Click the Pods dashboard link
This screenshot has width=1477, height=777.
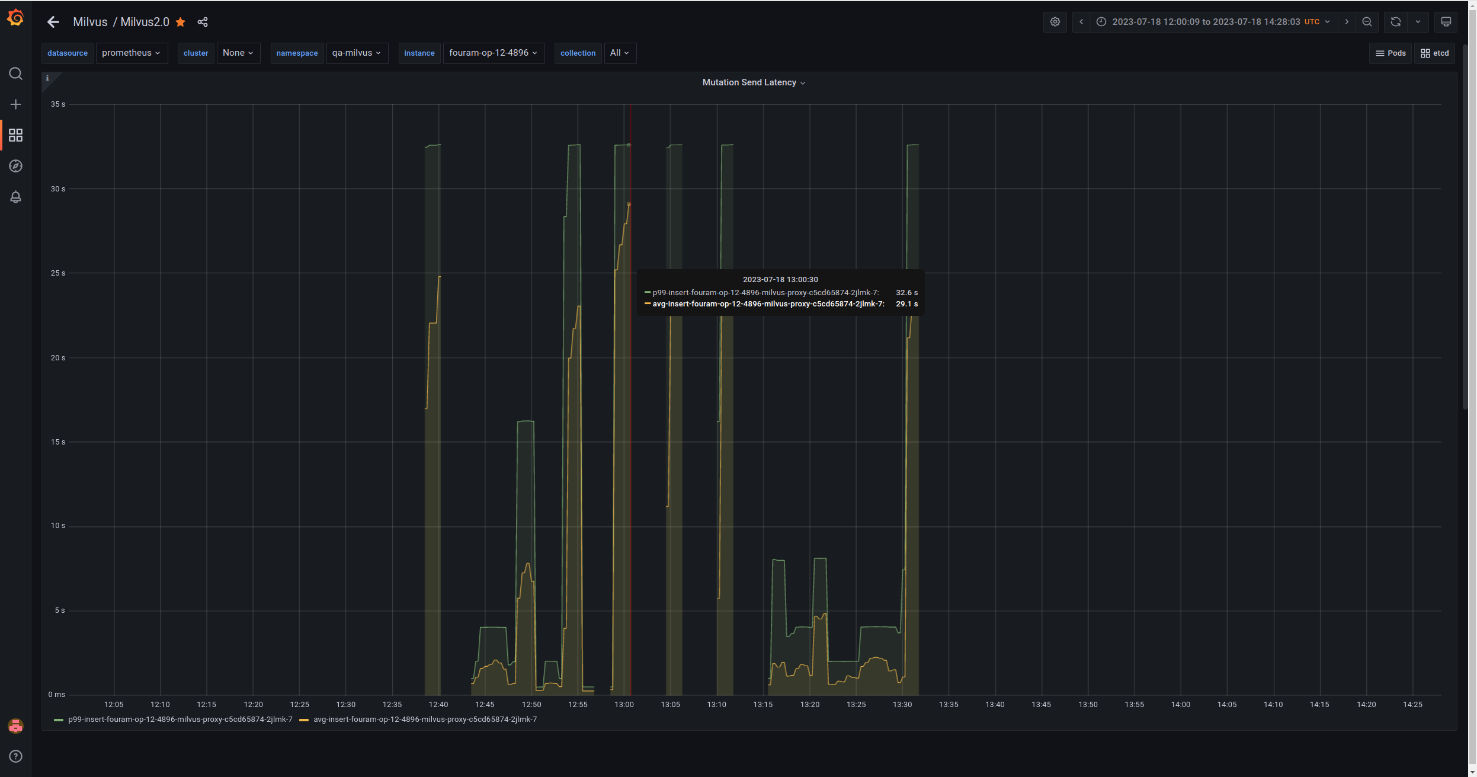(x=1391, y=53)
